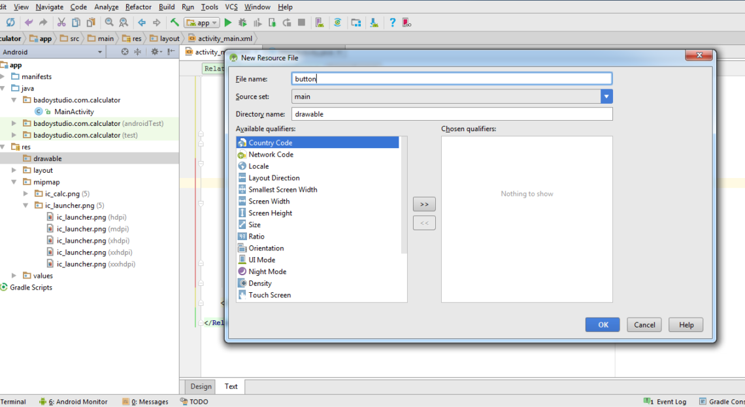Click the Make Project hammer icon

[174, 22]
